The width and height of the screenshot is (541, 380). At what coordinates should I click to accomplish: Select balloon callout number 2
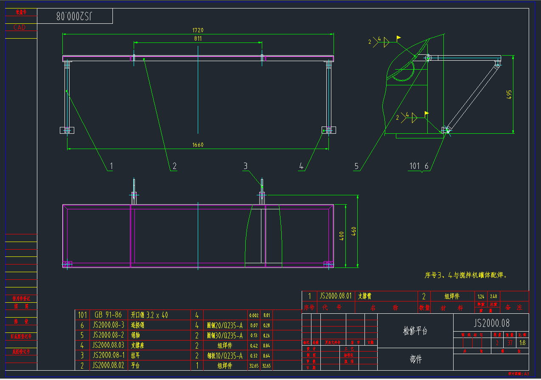tap(174, 166)
